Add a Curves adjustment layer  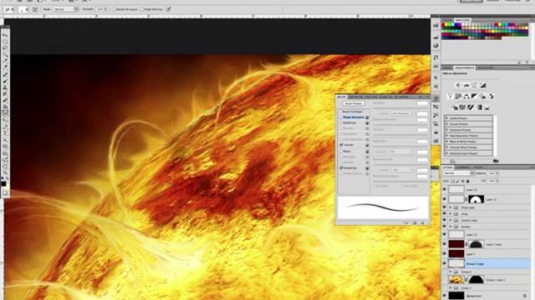475,85
